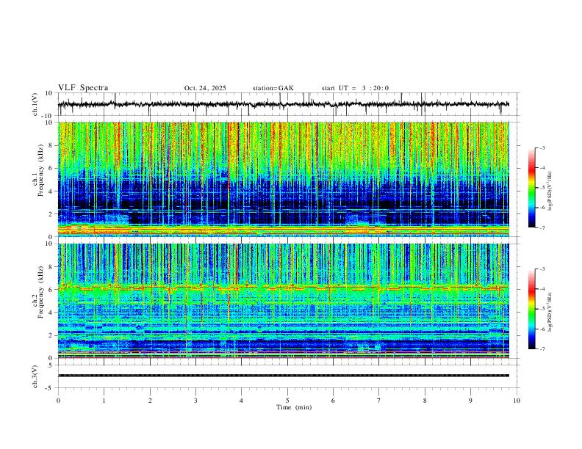Click the lower colorbar's log(PSD) unit label

tap(550, 313)
